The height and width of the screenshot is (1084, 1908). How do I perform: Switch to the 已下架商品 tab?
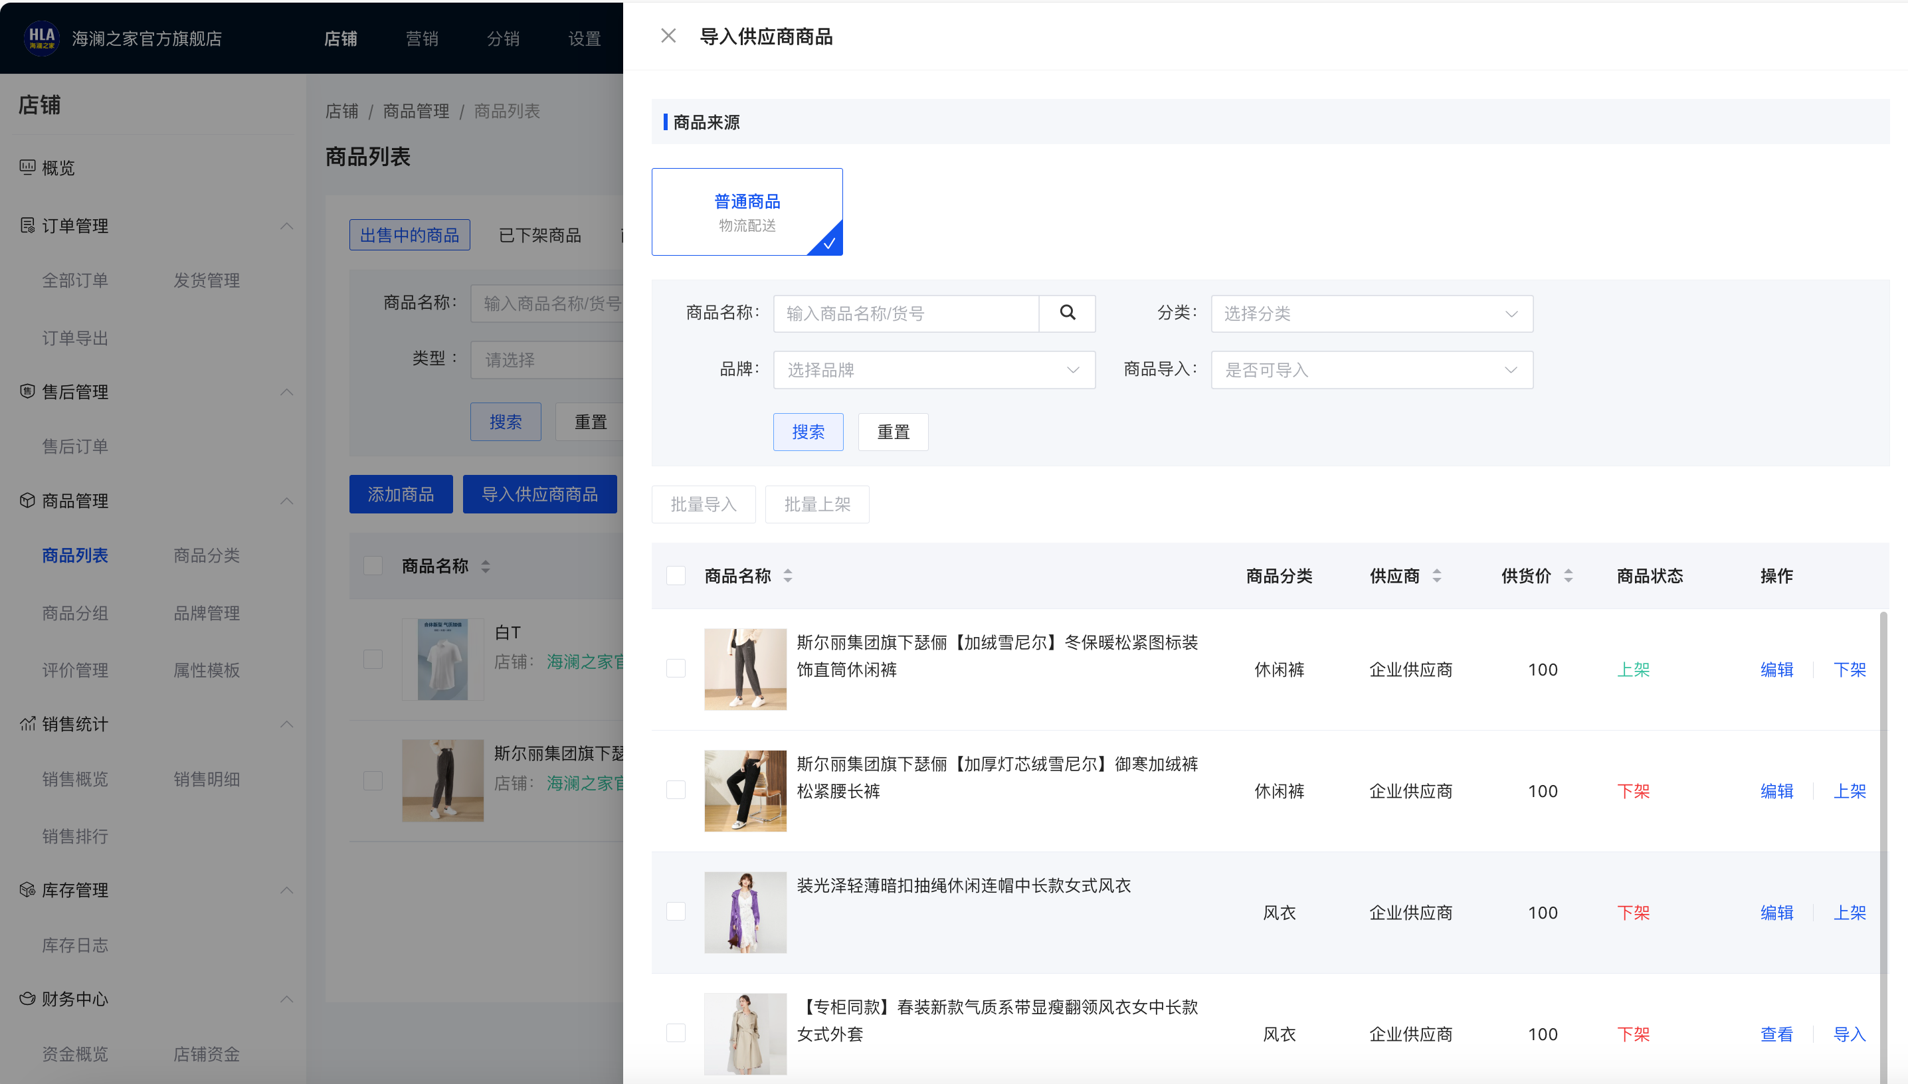pyautogui.click(x=539, y=234)
